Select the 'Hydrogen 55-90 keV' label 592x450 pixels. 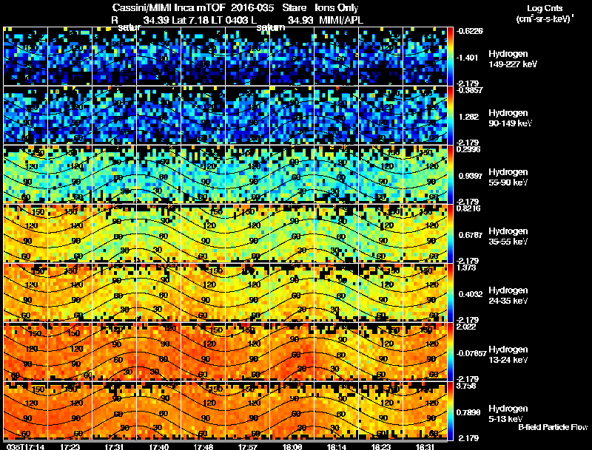508,177
